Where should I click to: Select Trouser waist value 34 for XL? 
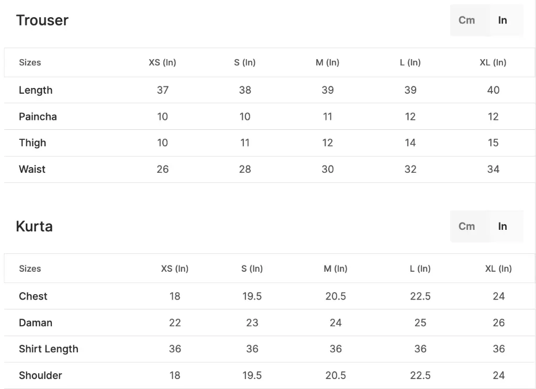coord(493,169)
